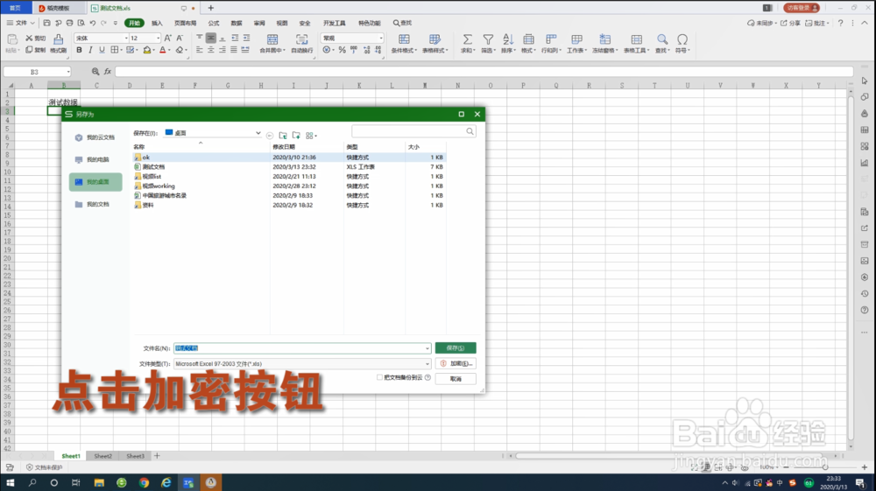Select the ok shortcut in the file list
This screenshot has height=491, width=876.
click(289, 158)
